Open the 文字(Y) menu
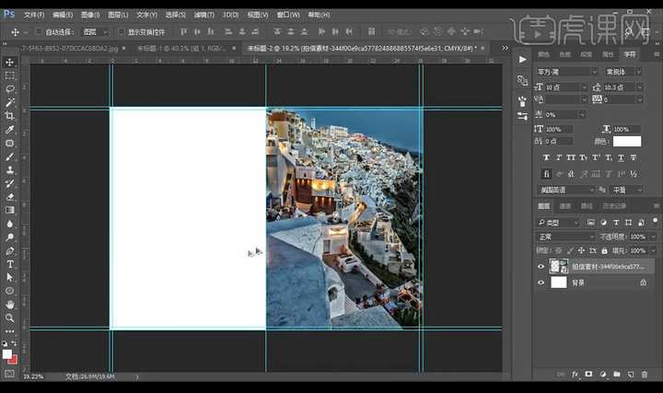The image size is (663, 393). (146, 15)
